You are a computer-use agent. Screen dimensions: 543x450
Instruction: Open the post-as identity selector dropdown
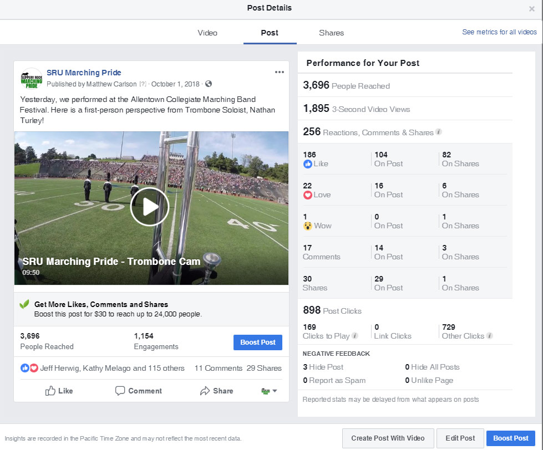click(269, 391)
